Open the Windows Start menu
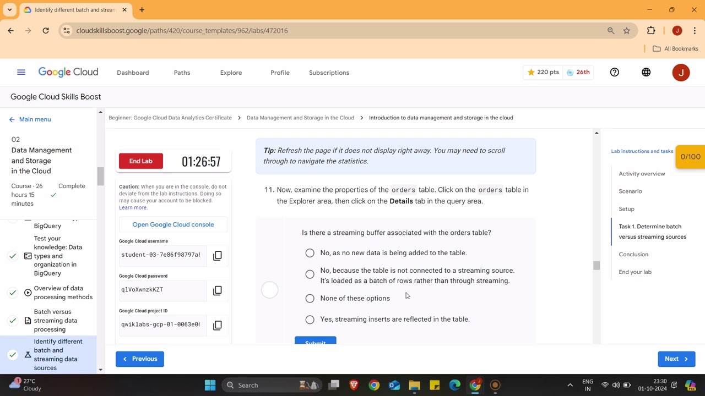Viewport: 705px width, 396px height. click(210, 385)
